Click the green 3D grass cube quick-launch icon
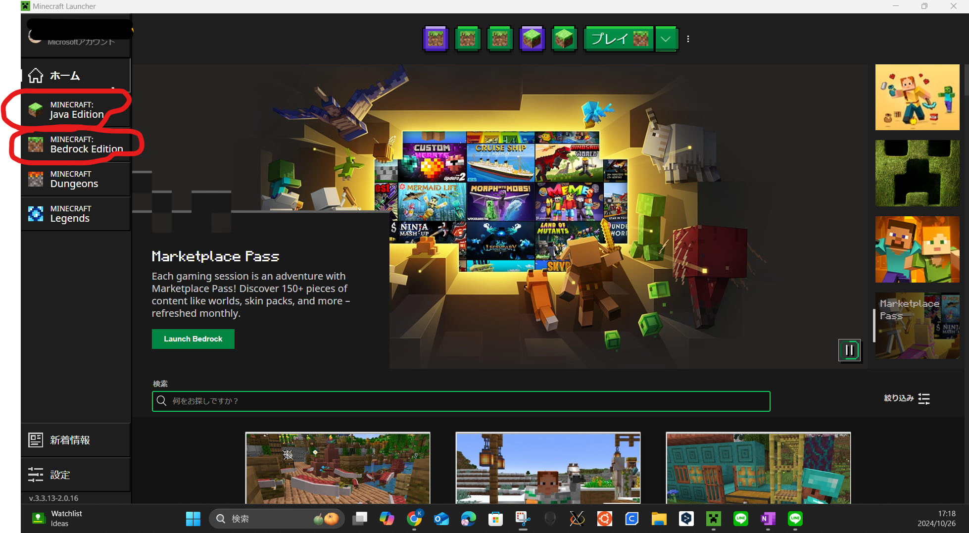This screenshot has width=969, height=533. tap(564, 39)
